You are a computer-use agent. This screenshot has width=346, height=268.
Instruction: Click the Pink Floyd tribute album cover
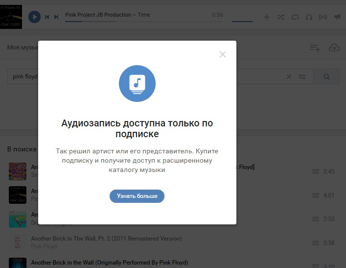11,17
